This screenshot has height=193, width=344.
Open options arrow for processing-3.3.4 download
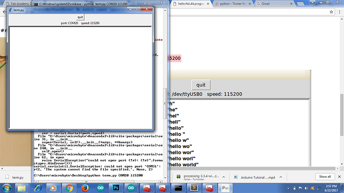[224, 177]
